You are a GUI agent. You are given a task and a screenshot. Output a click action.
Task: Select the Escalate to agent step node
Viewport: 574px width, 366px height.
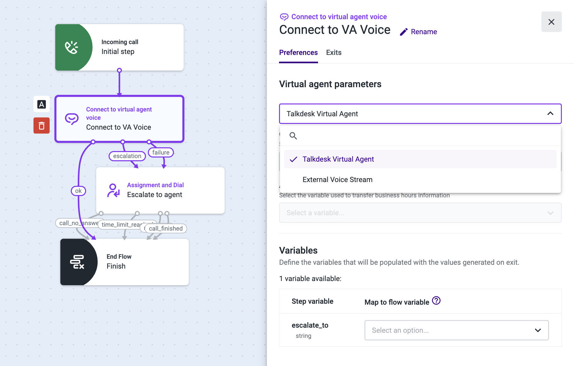[160, 190]
